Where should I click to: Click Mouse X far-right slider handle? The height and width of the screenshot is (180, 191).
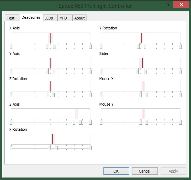(180, 94)
